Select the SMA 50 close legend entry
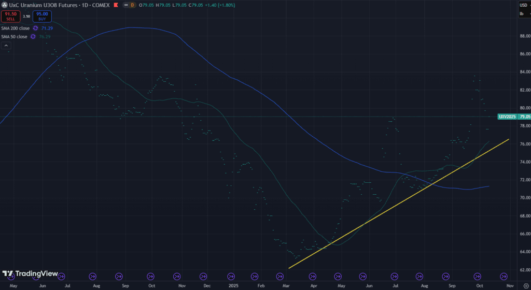The height and width of the screenshot is (290, 531). (15, 36)
